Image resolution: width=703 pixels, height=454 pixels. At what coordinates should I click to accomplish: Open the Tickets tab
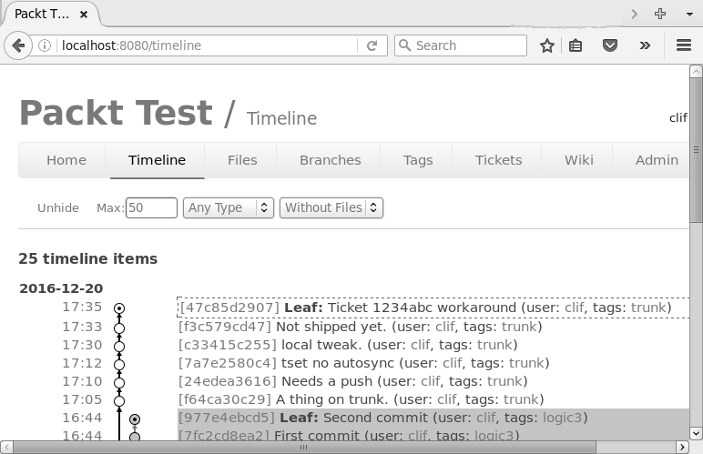498,160
